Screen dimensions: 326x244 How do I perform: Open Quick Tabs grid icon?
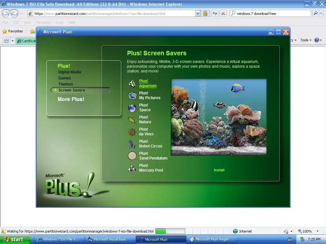pos(6,41)
